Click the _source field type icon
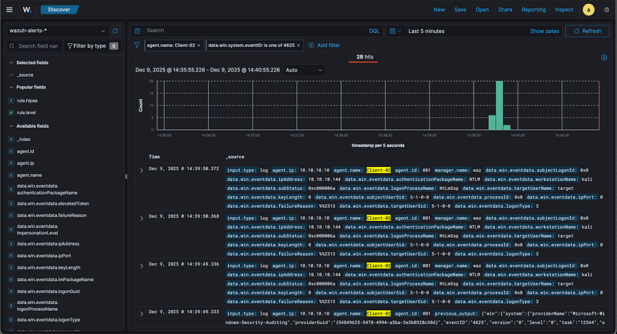 click(11, 75)
